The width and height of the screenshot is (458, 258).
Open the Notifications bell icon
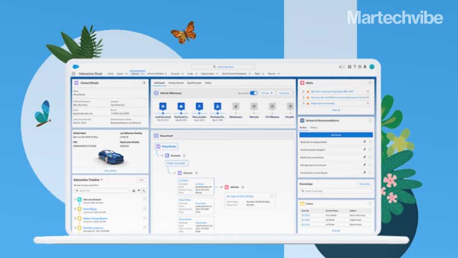point(365,67)
